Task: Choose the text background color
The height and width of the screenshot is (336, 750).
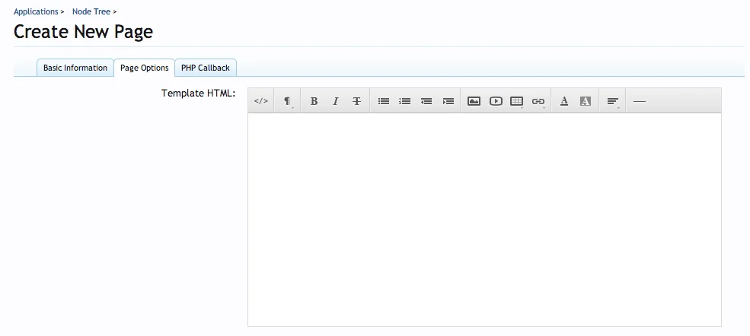Action: click(x=586, y=101)
